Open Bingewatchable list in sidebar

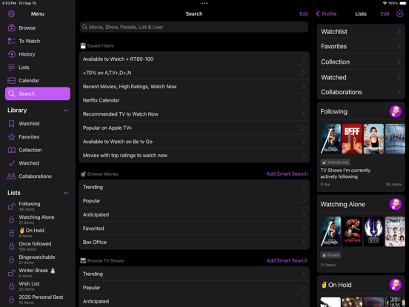(38, 260)
